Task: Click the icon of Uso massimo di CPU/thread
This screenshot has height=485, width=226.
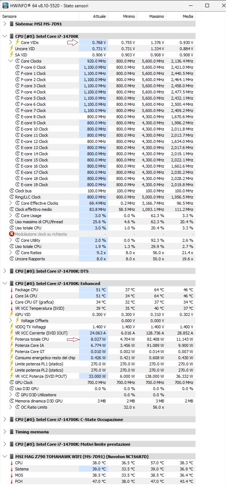Action: (x=11, y=221)
